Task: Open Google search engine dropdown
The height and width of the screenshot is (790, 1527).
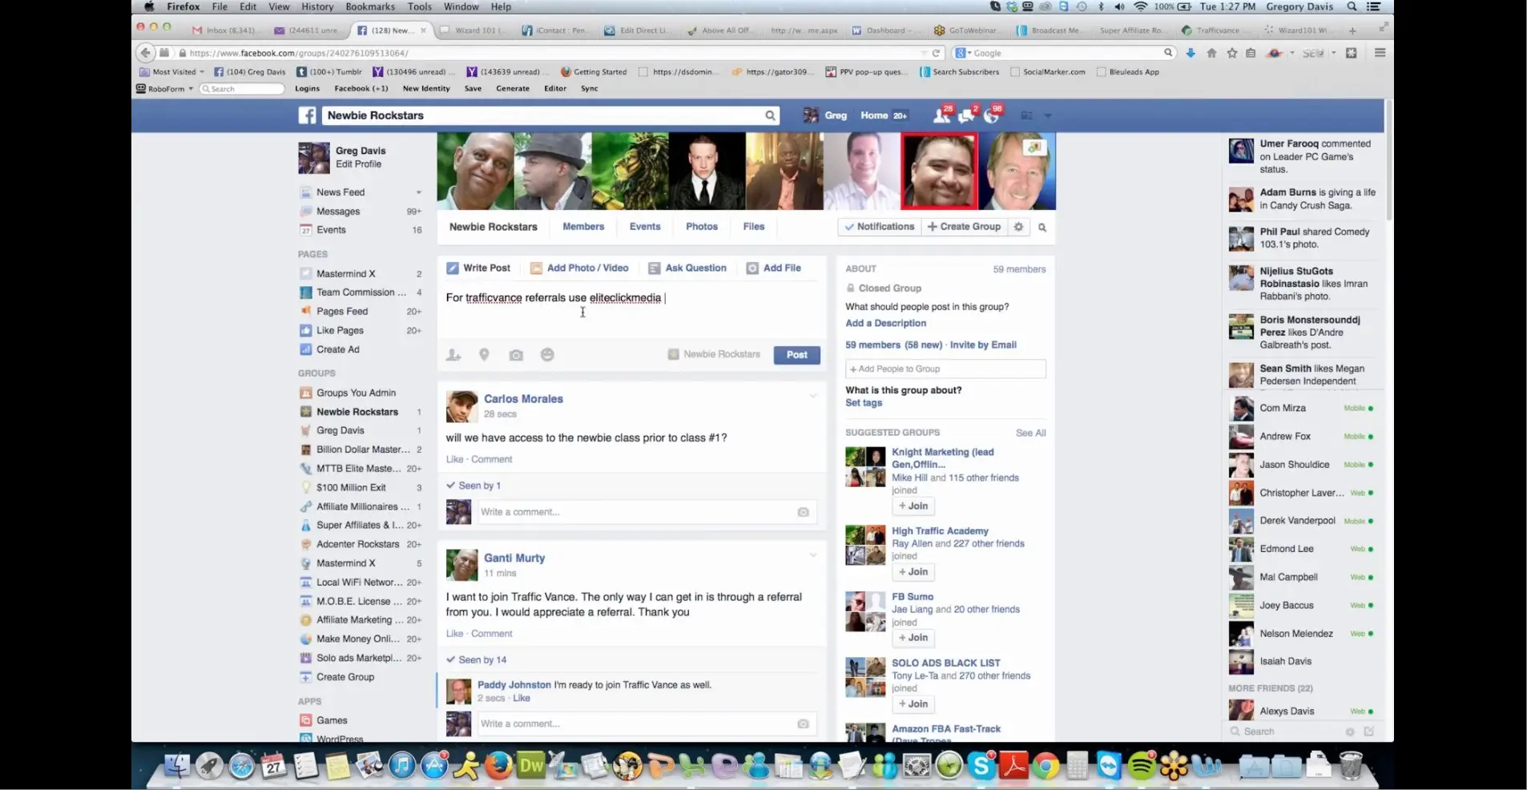Action: pyautogui.click(x=962, y=53)
